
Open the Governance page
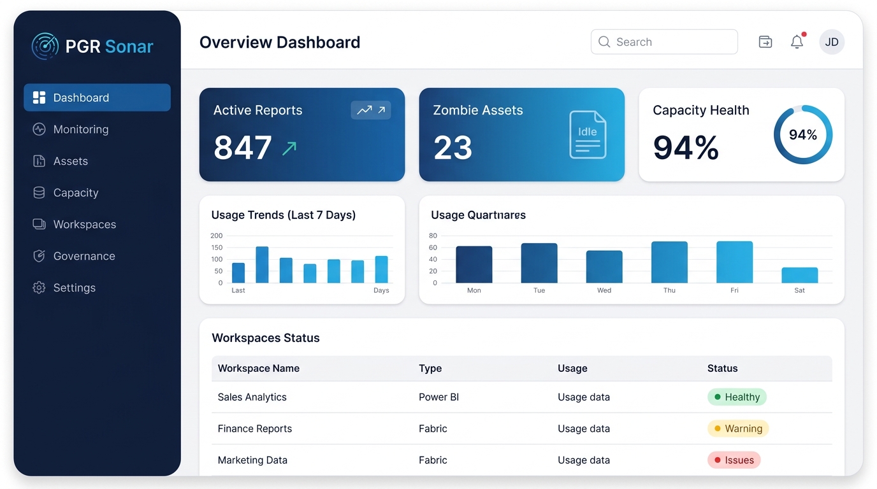pos(97,256)
